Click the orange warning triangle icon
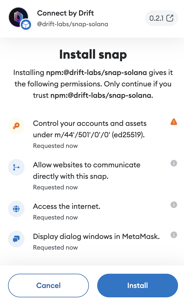The image size is (184, 302). pos(174,122)
